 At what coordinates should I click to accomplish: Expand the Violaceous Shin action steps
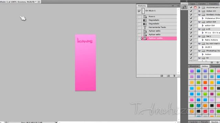click(x=203, y=18)
